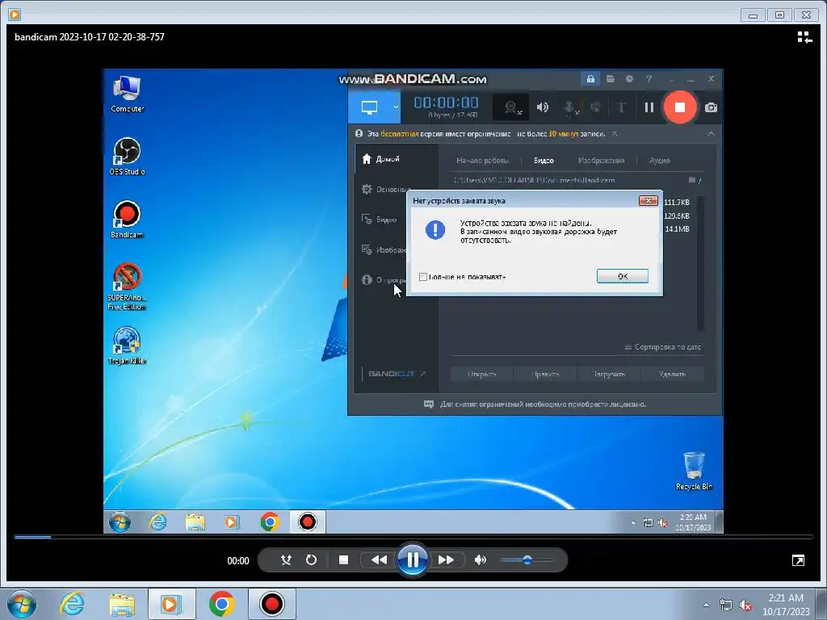Check the 'Больше не показывать' checkbox
This screenshot has width=827, height=620.
pos(423,277)
